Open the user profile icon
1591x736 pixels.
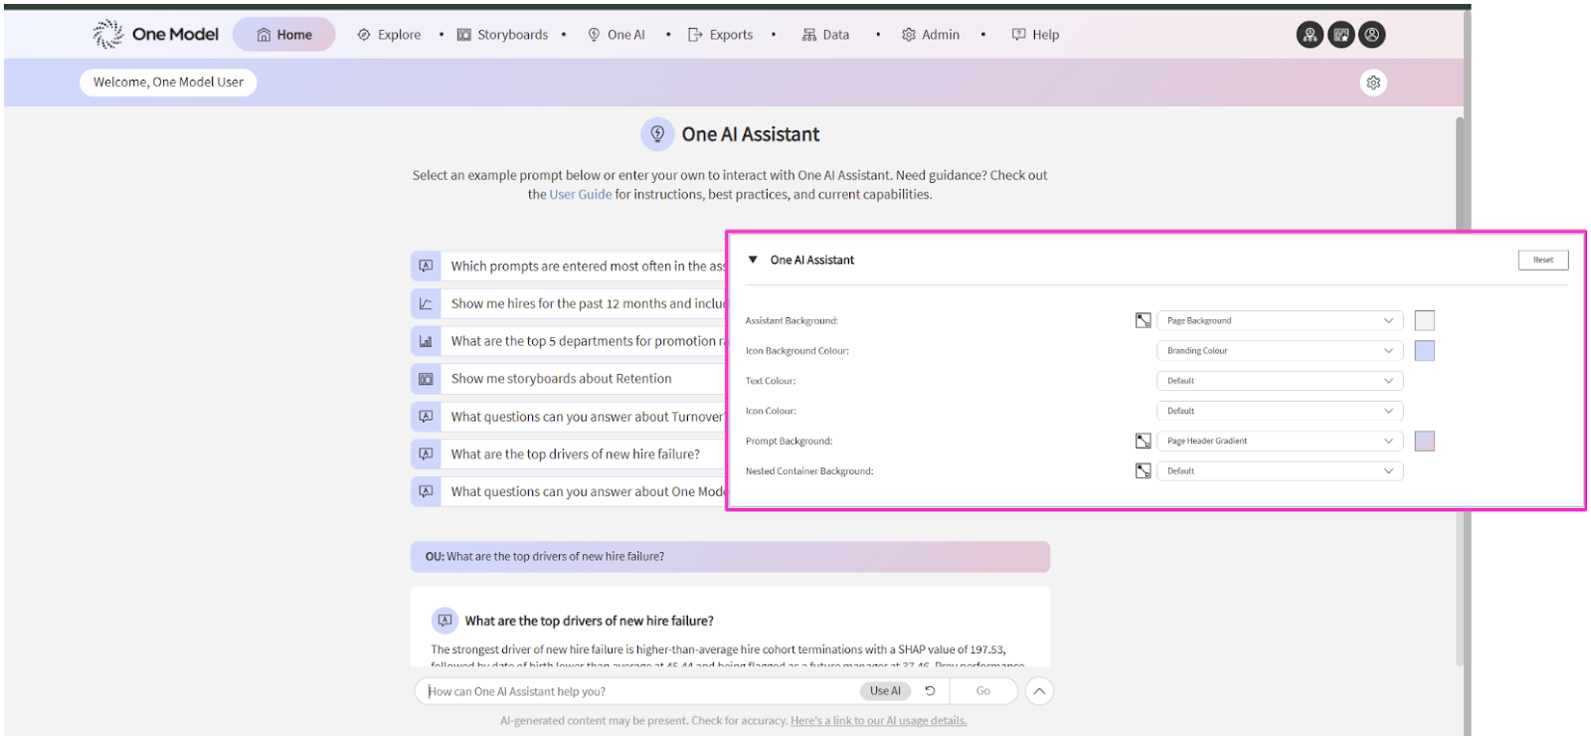(x=1372, y=35)
